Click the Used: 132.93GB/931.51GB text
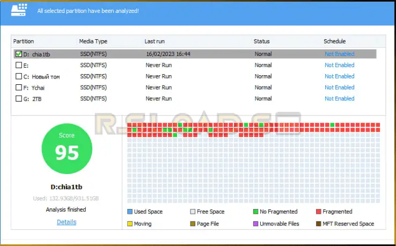The width and height of the screenshot is (396, 246). (66, 198)
